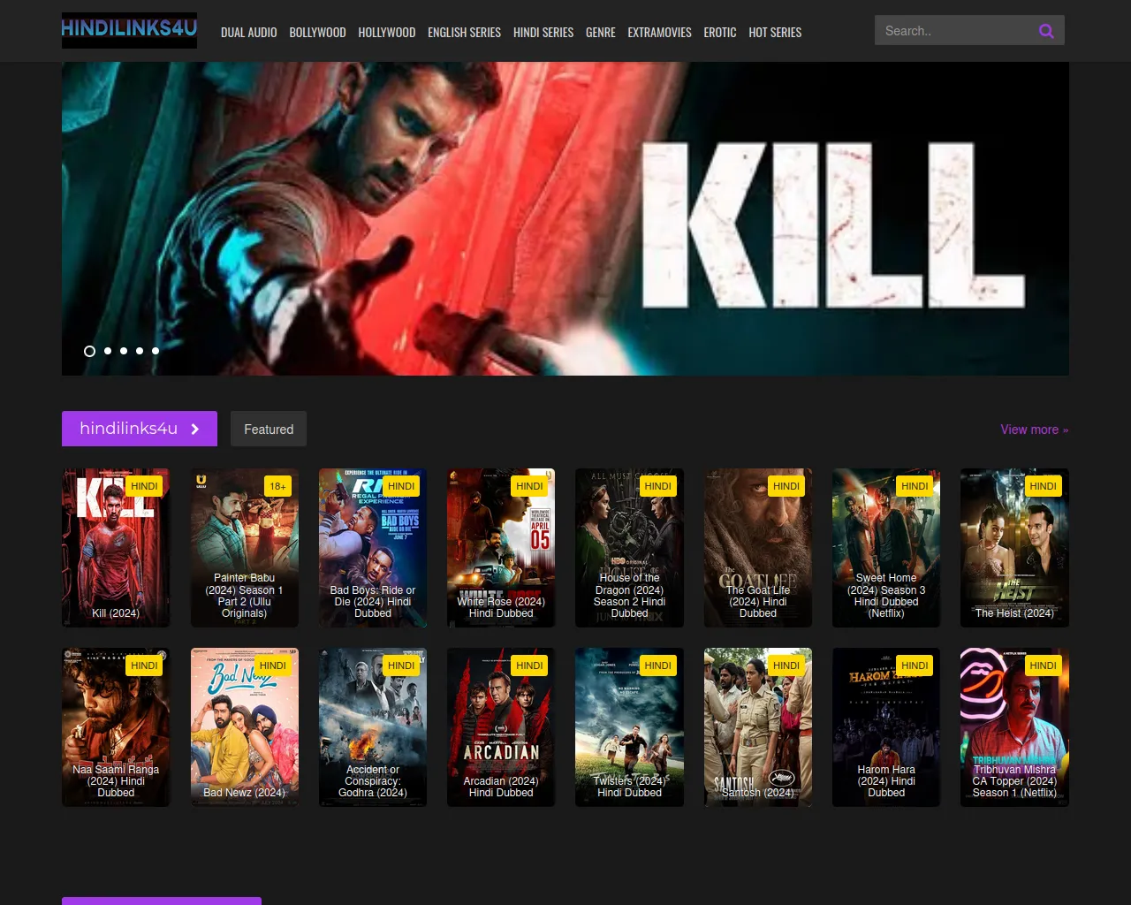Open Painter Babu Season 1 Part 2 poster
Image resolution: width=1131 pixels, height=905 pixels.
(245, 548)
